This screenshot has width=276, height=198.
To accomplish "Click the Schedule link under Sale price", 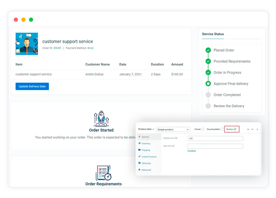I will [191, 151].
